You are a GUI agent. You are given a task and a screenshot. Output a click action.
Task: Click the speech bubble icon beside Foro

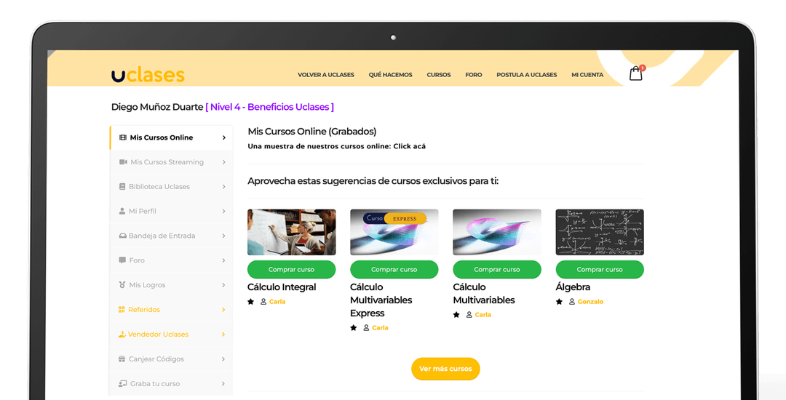[122, 260]
